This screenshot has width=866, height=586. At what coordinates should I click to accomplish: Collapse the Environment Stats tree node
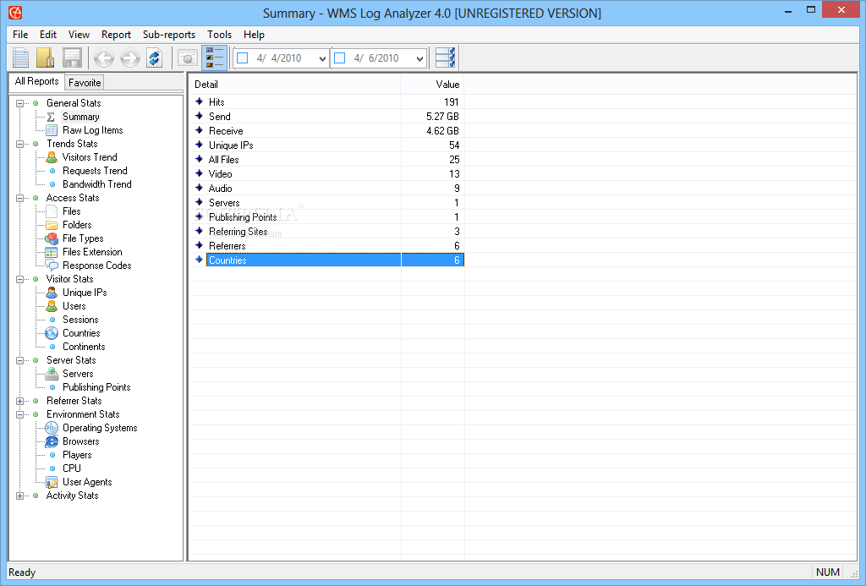click(20, 415)
